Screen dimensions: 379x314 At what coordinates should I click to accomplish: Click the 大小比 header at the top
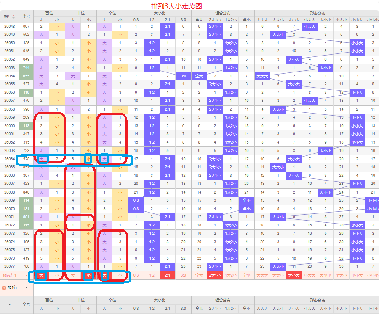pyautogui.click(x=160, y=13)
